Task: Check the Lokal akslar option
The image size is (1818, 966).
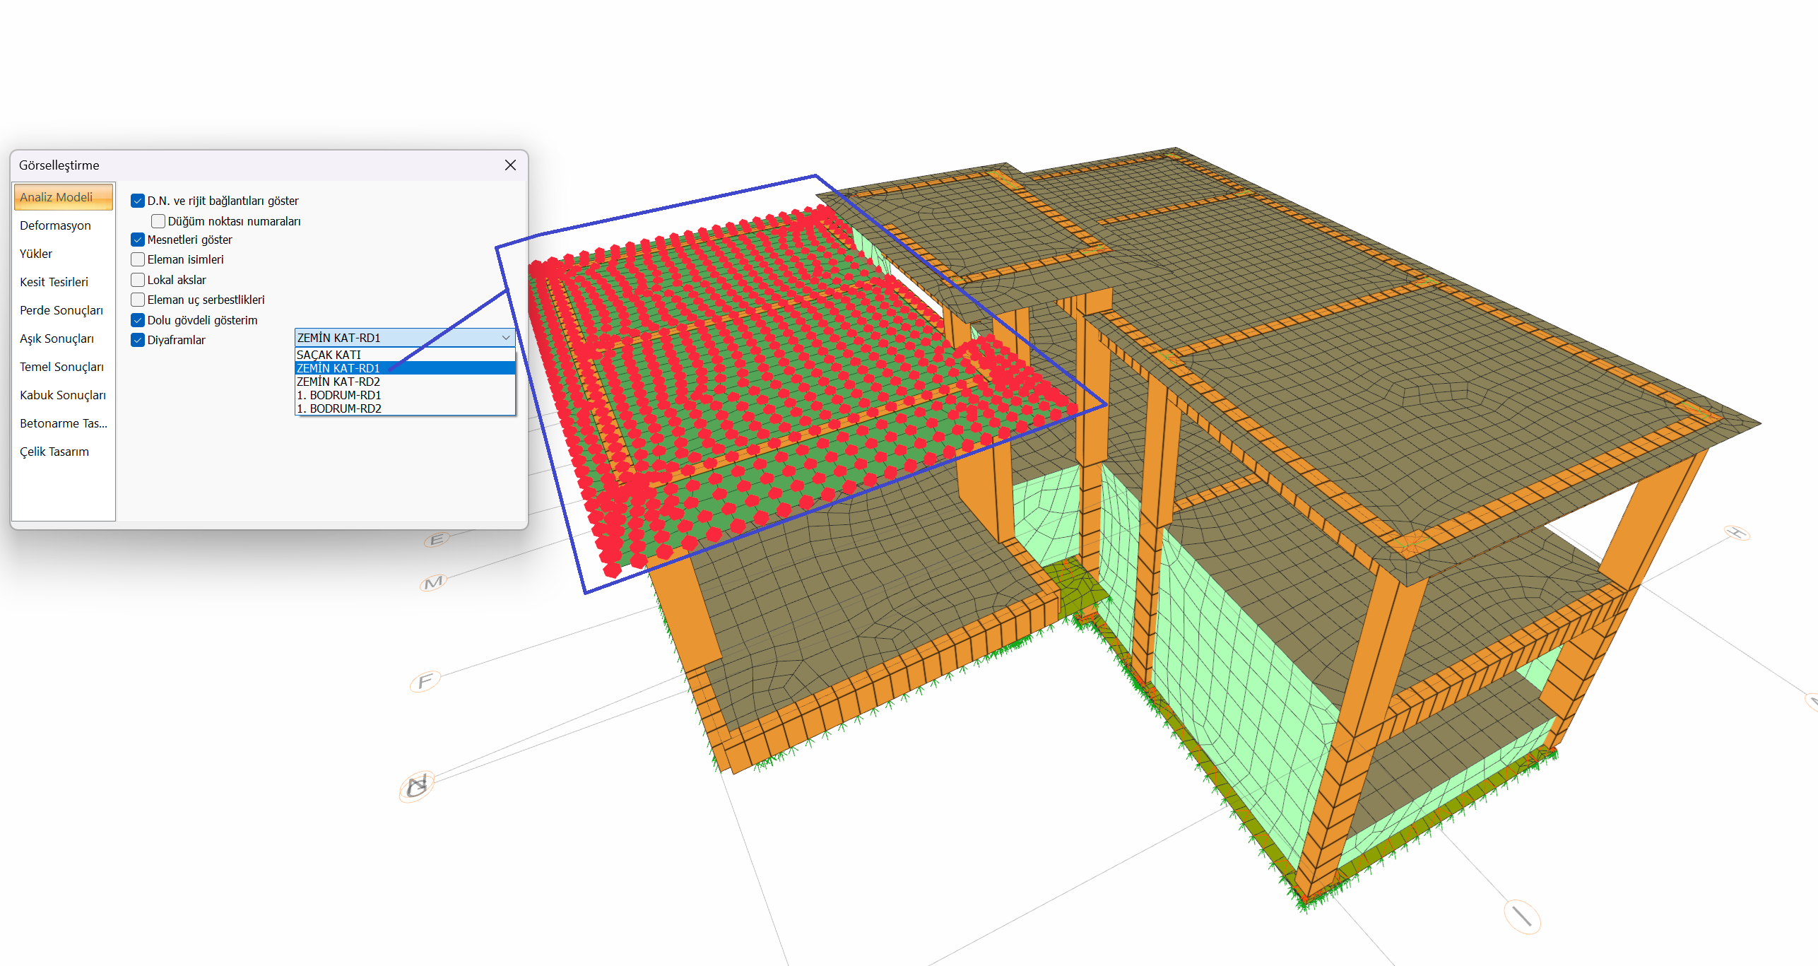Action: [x=138, y=281]
